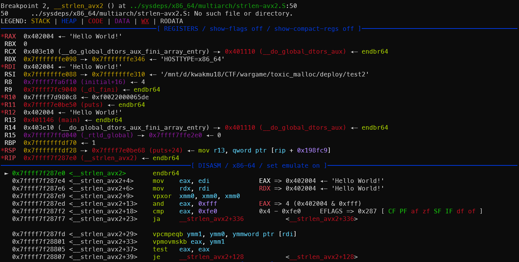This screenshot has width=519, height=262.
Task: Click the <__strlen_avx2+6> line
Action: (x=101, y=188)
